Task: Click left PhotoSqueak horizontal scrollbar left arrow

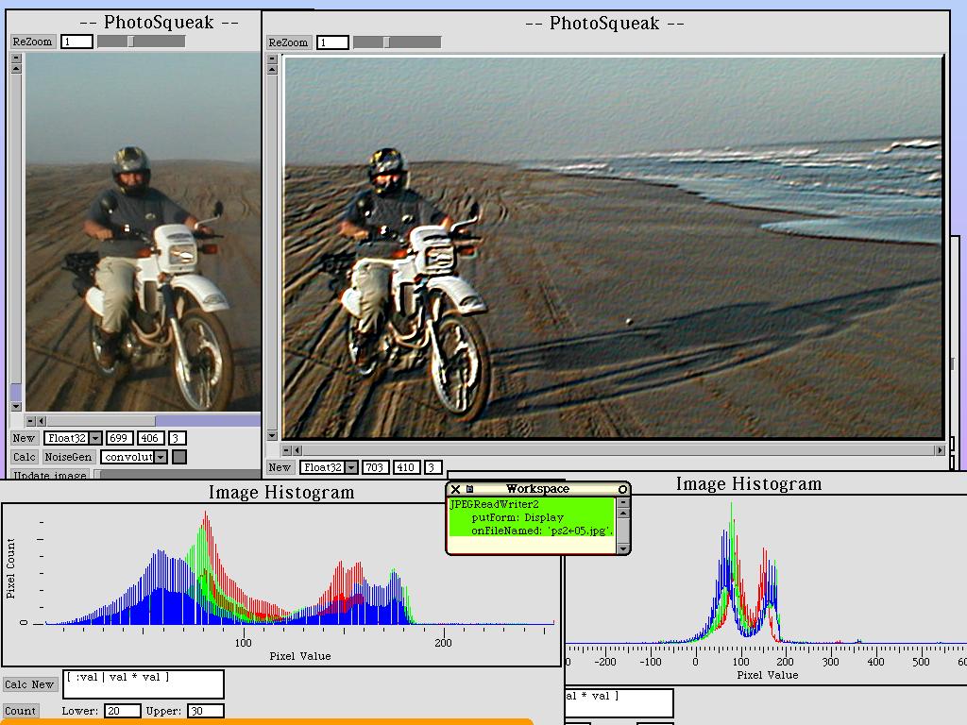Action: point(42,420)
